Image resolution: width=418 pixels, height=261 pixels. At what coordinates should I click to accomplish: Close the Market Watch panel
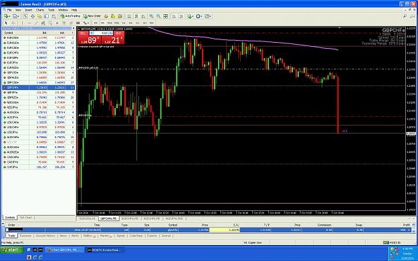74,28
